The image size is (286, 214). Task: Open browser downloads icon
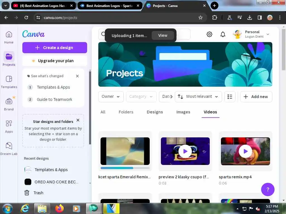pos(249,18)
